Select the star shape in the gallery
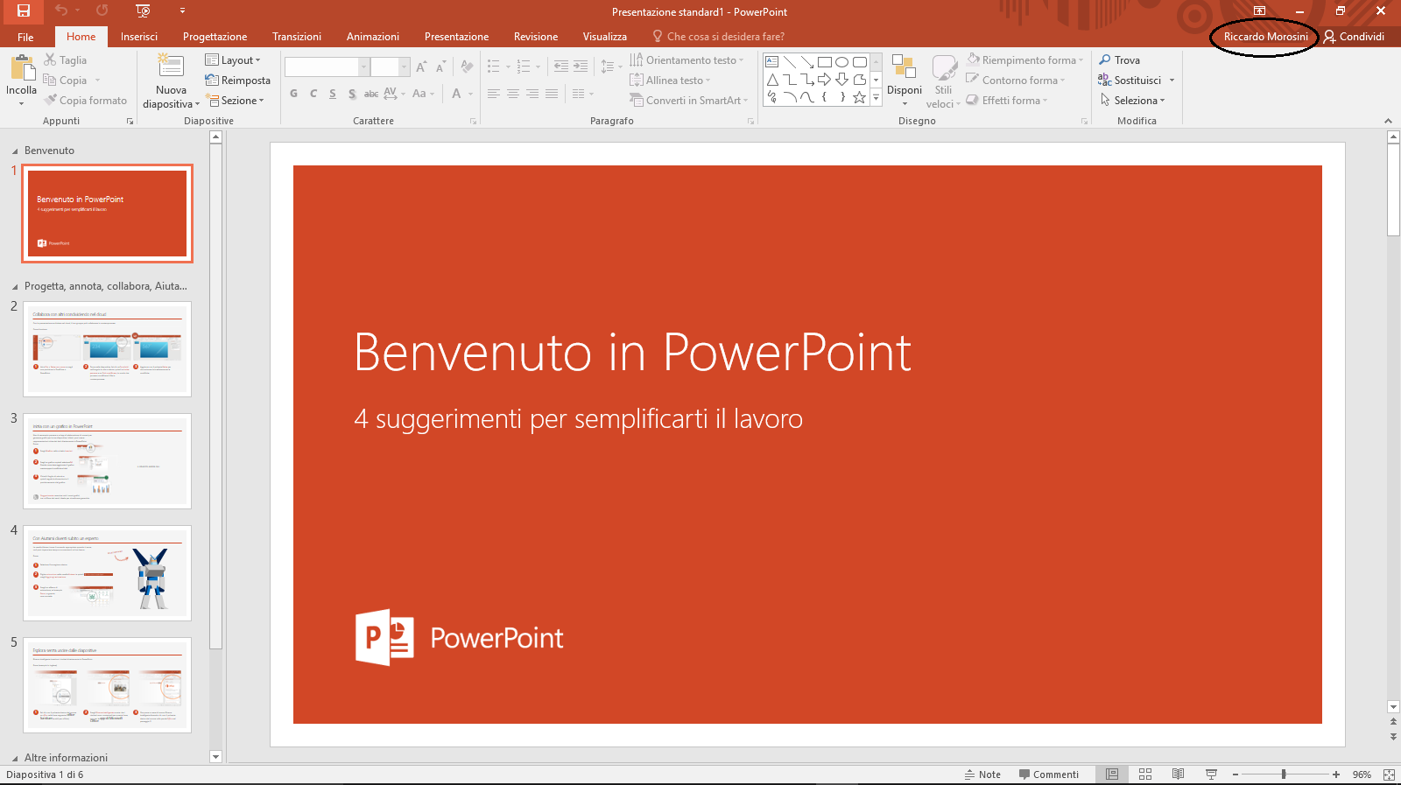 (859, 97)
